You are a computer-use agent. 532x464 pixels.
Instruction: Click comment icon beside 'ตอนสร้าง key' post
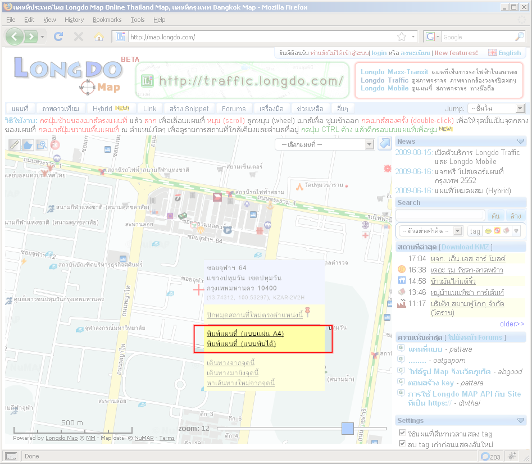(401, 382)
